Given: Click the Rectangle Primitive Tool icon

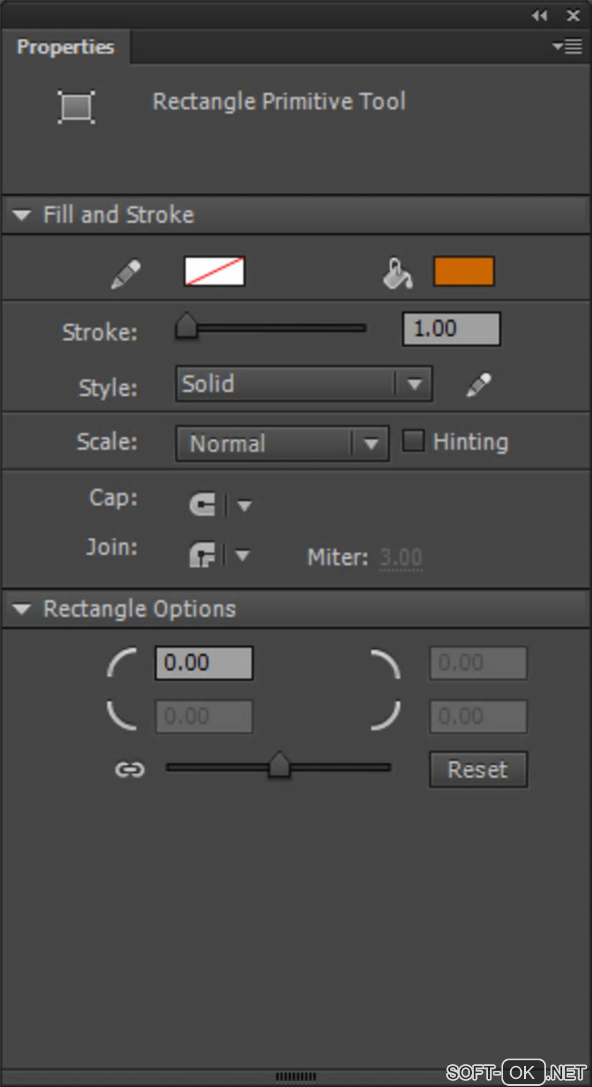Looking at the screenshot, I should 76,106.
